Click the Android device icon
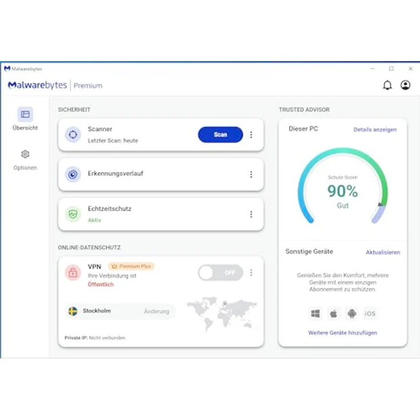 [352, 313]
